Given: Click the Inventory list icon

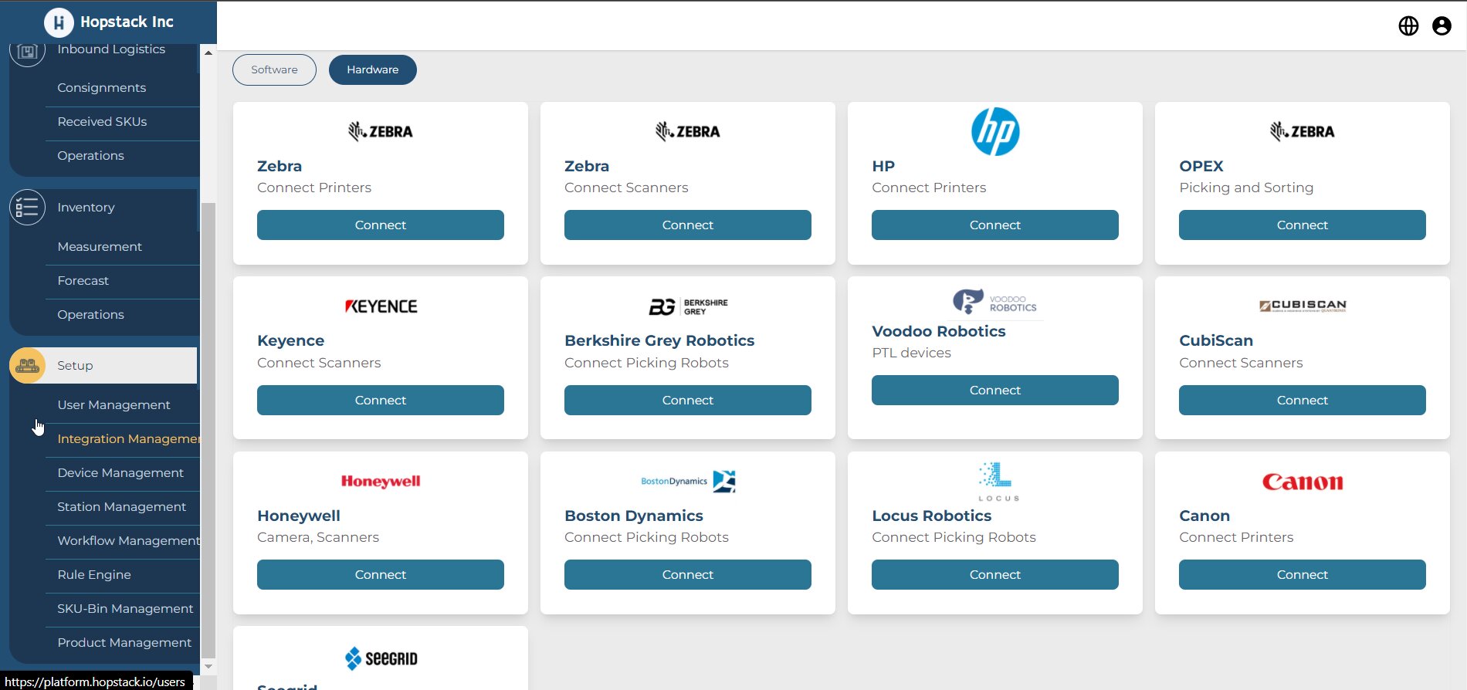Looking at the screenshot, I should (x=27, y=208).
